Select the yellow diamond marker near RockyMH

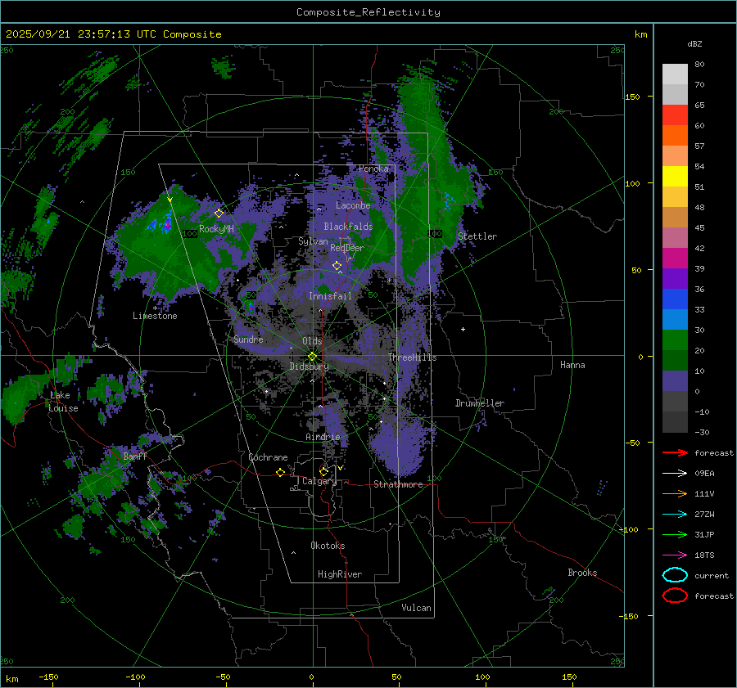tap(219, 213)
